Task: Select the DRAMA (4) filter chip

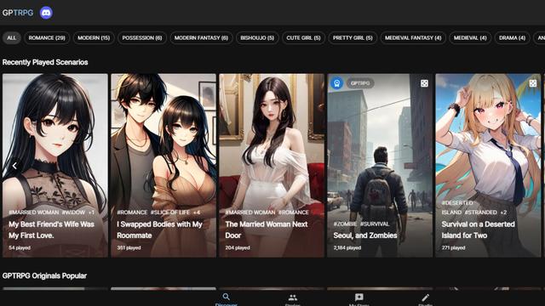Action: tap(512, 37)
